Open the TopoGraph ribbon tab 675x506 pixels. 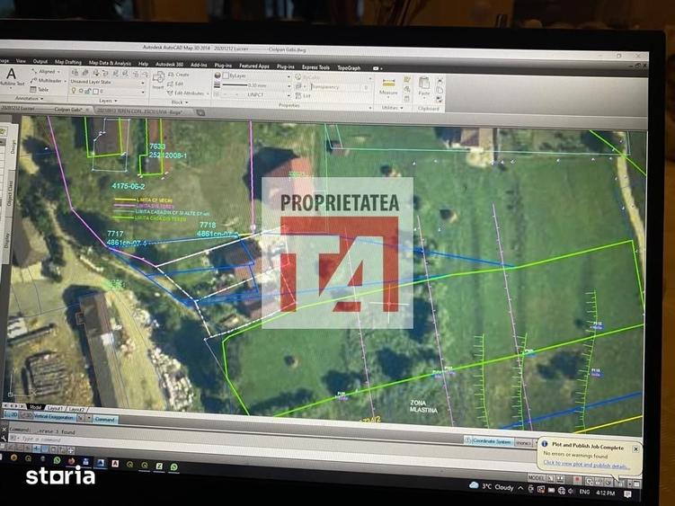pos(349,67)
